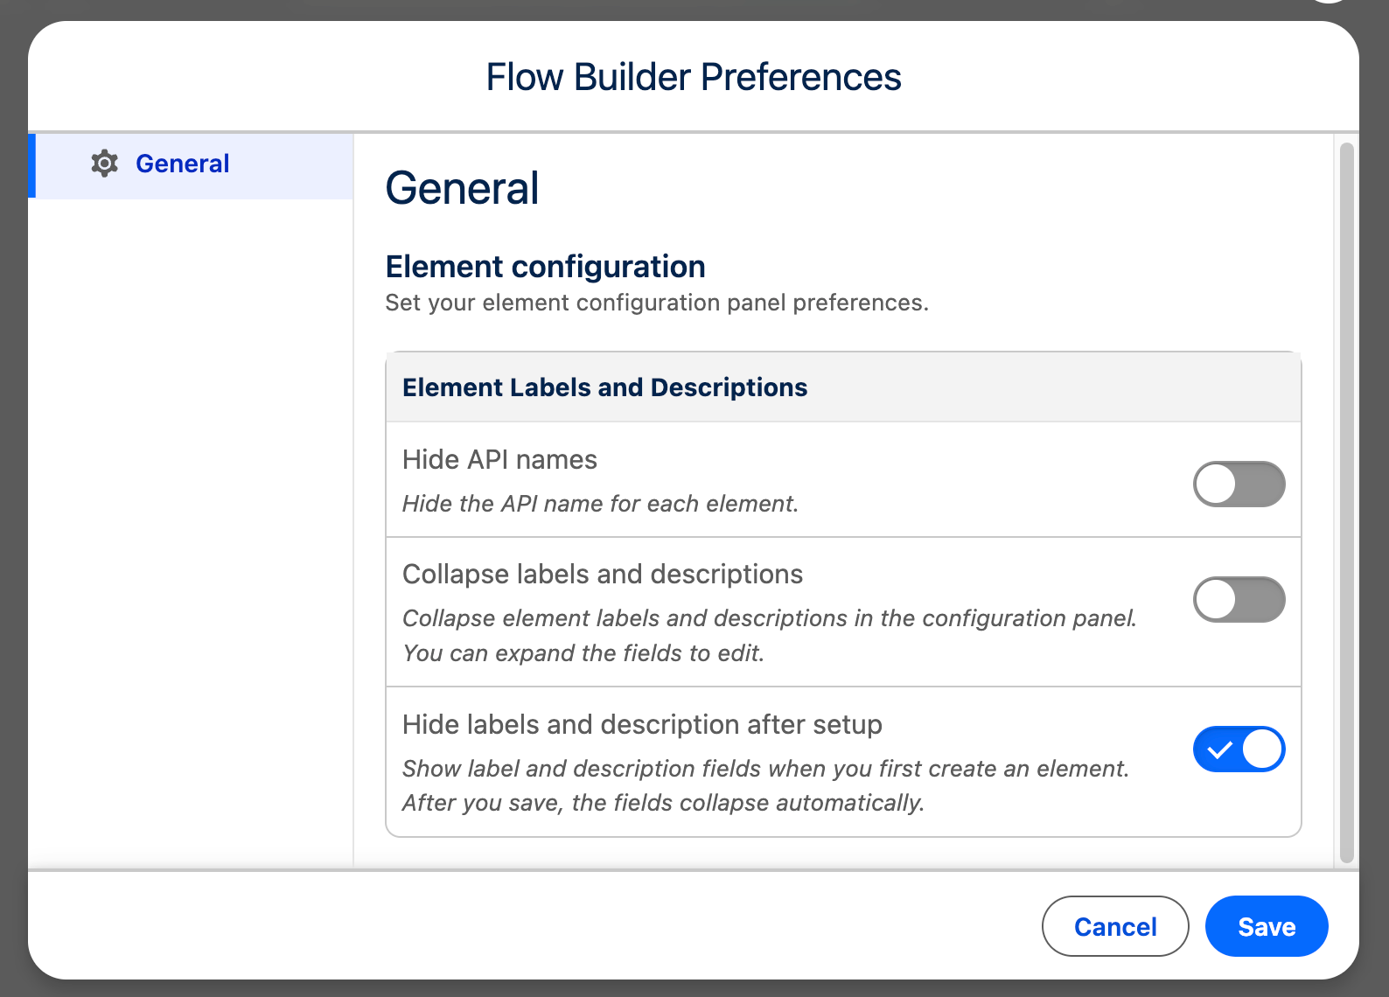The image size is (1389, 997).
Task: Click the large General page heading
Action: coord(462,188)
